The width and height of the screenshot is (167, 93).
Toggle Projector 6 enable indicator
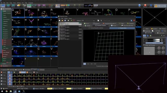point(59,38)
